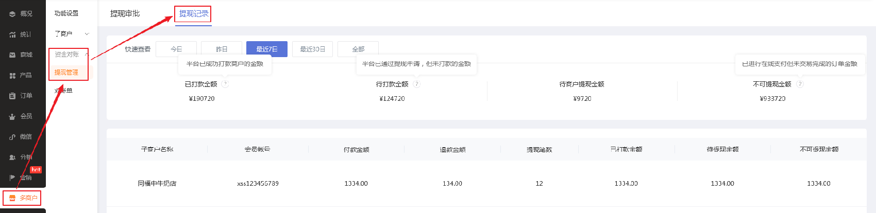The height and width of the screenshot is (213, 876).
Task: Expand the 子商户 submenu chevron
Action: click(x=87, y=34)
